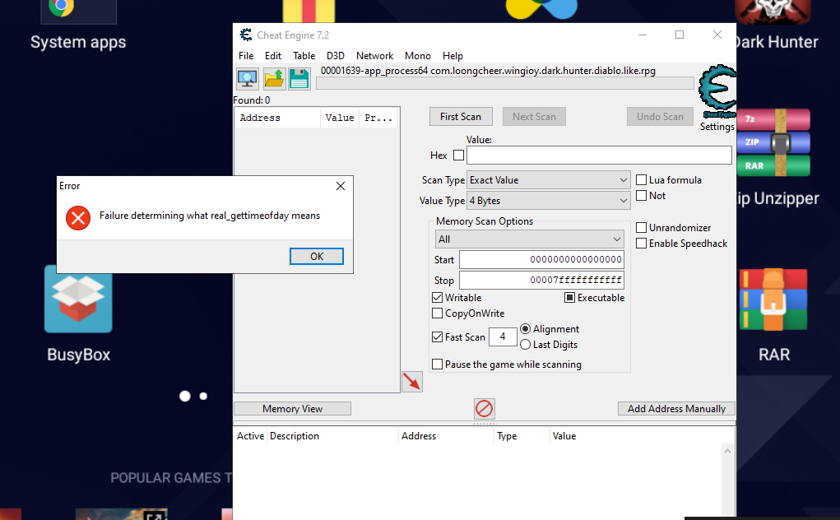Click the red clear address list icon
This screenshot has width=840, height=520.
click(x=485, y=409)
